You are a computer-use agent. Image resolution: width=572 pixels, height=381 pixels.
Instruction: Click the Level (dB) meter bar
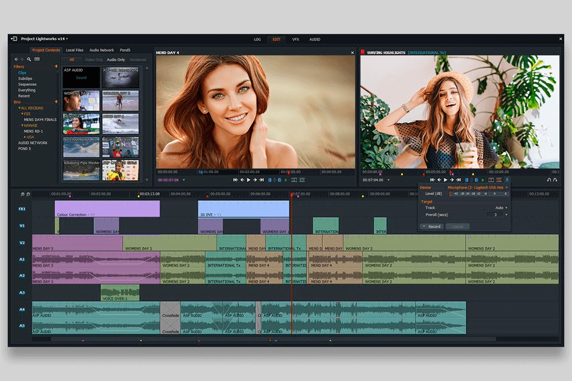[478, 193]
